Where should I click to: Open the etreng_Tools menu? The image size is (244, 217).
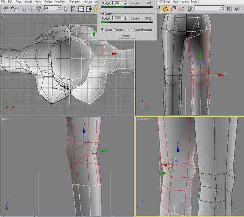coord(189,2)
